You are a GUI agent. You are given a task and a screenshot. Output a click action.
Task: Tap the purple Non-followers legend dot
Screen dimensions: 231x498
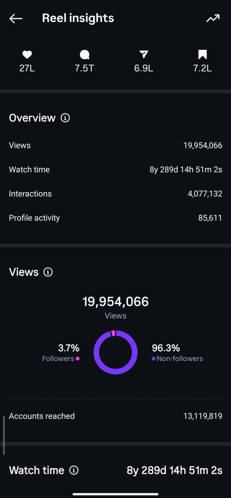154,359
